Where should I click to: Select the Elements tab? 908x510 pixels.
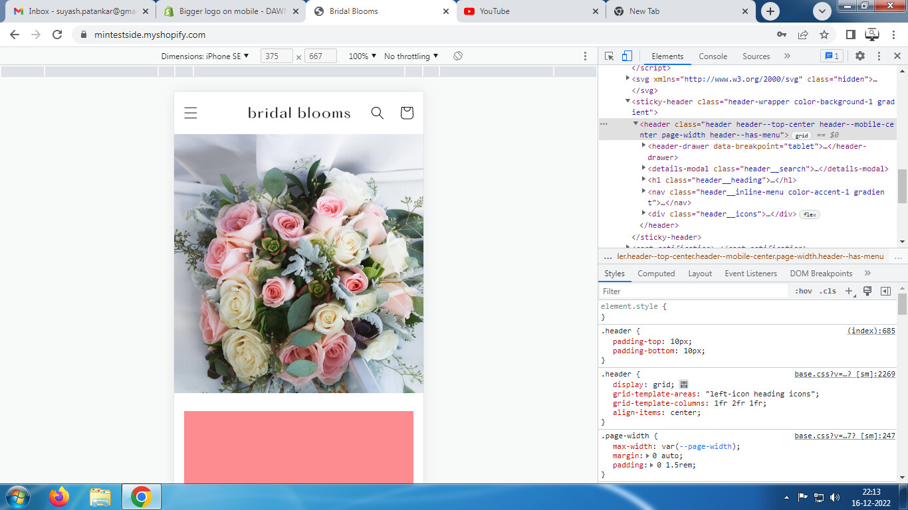click(x=667, y=56)
